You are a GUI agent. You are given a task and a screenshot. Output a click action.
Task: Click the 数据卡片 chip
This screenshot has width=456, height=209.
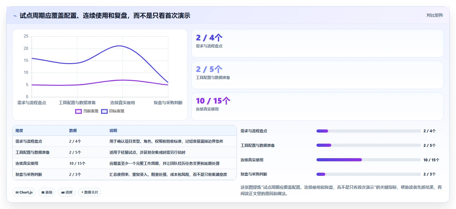point(90,192)
